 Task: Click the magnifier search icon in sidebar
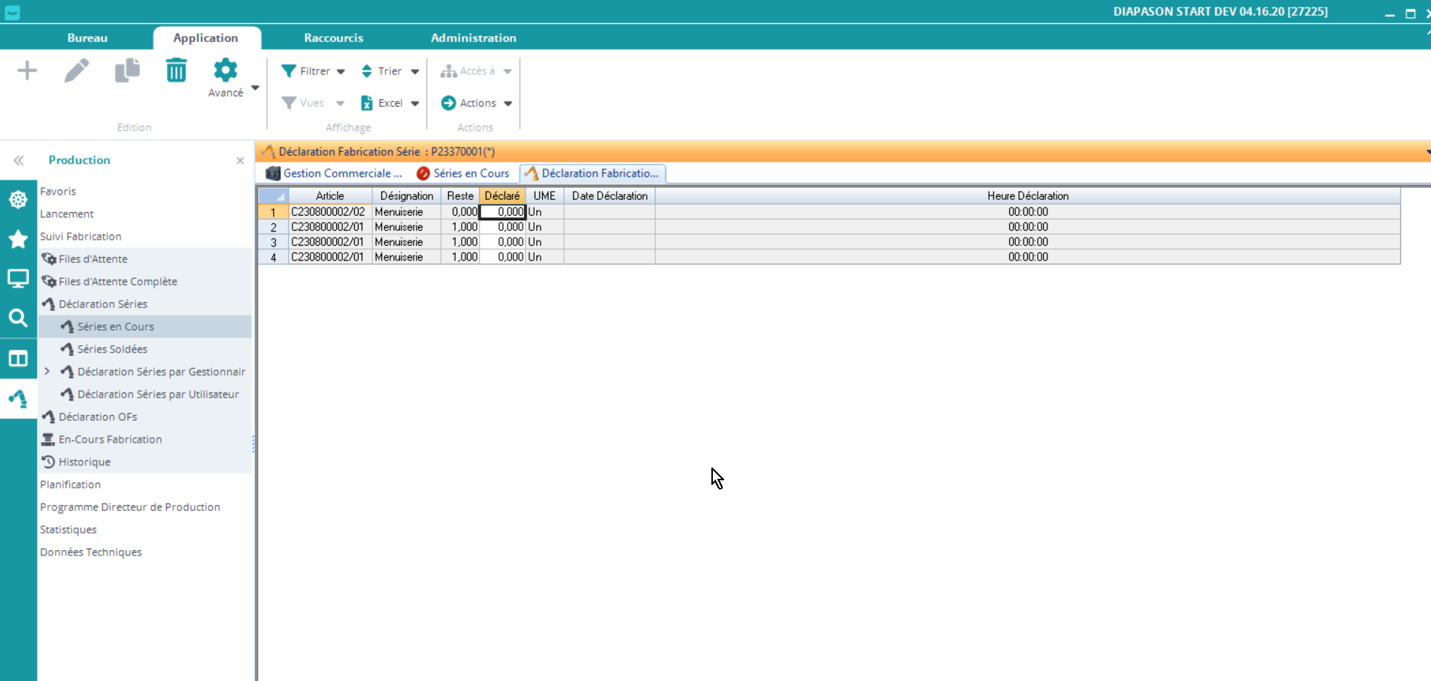[18, 318]
